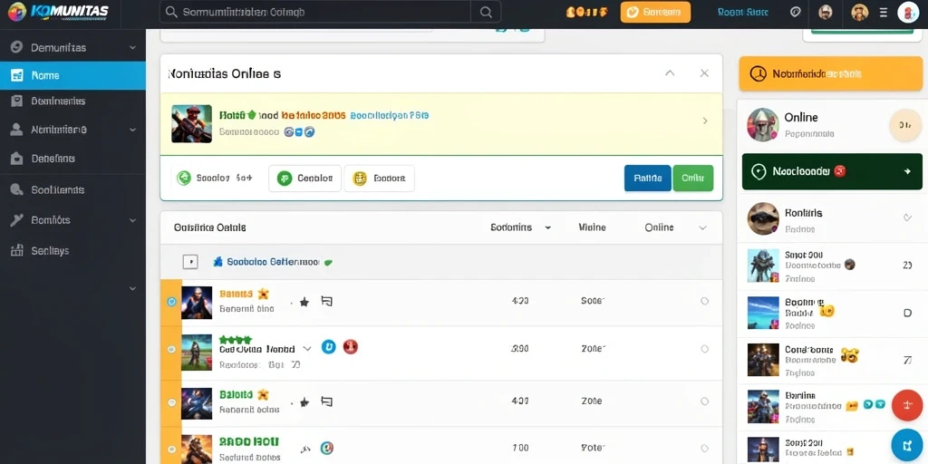
Task: Open the Sodorins column dropdown arrow
Action: pyautogui.click(x=548, y=227)
